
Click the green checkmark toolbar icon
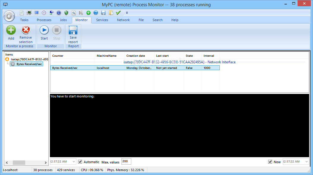[118, 13]
